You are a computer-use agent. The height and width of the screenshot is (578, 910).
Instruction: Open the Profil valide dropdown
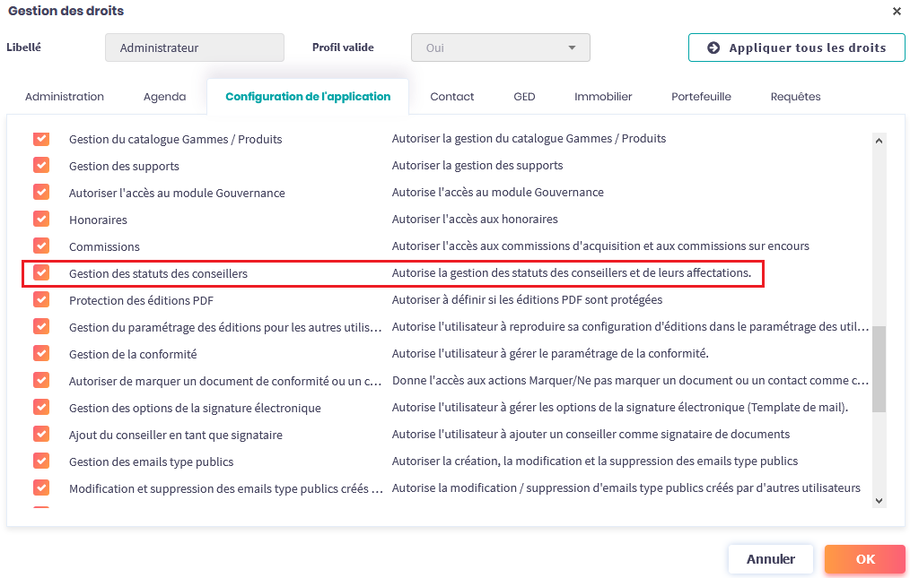[x=500, y=47]
